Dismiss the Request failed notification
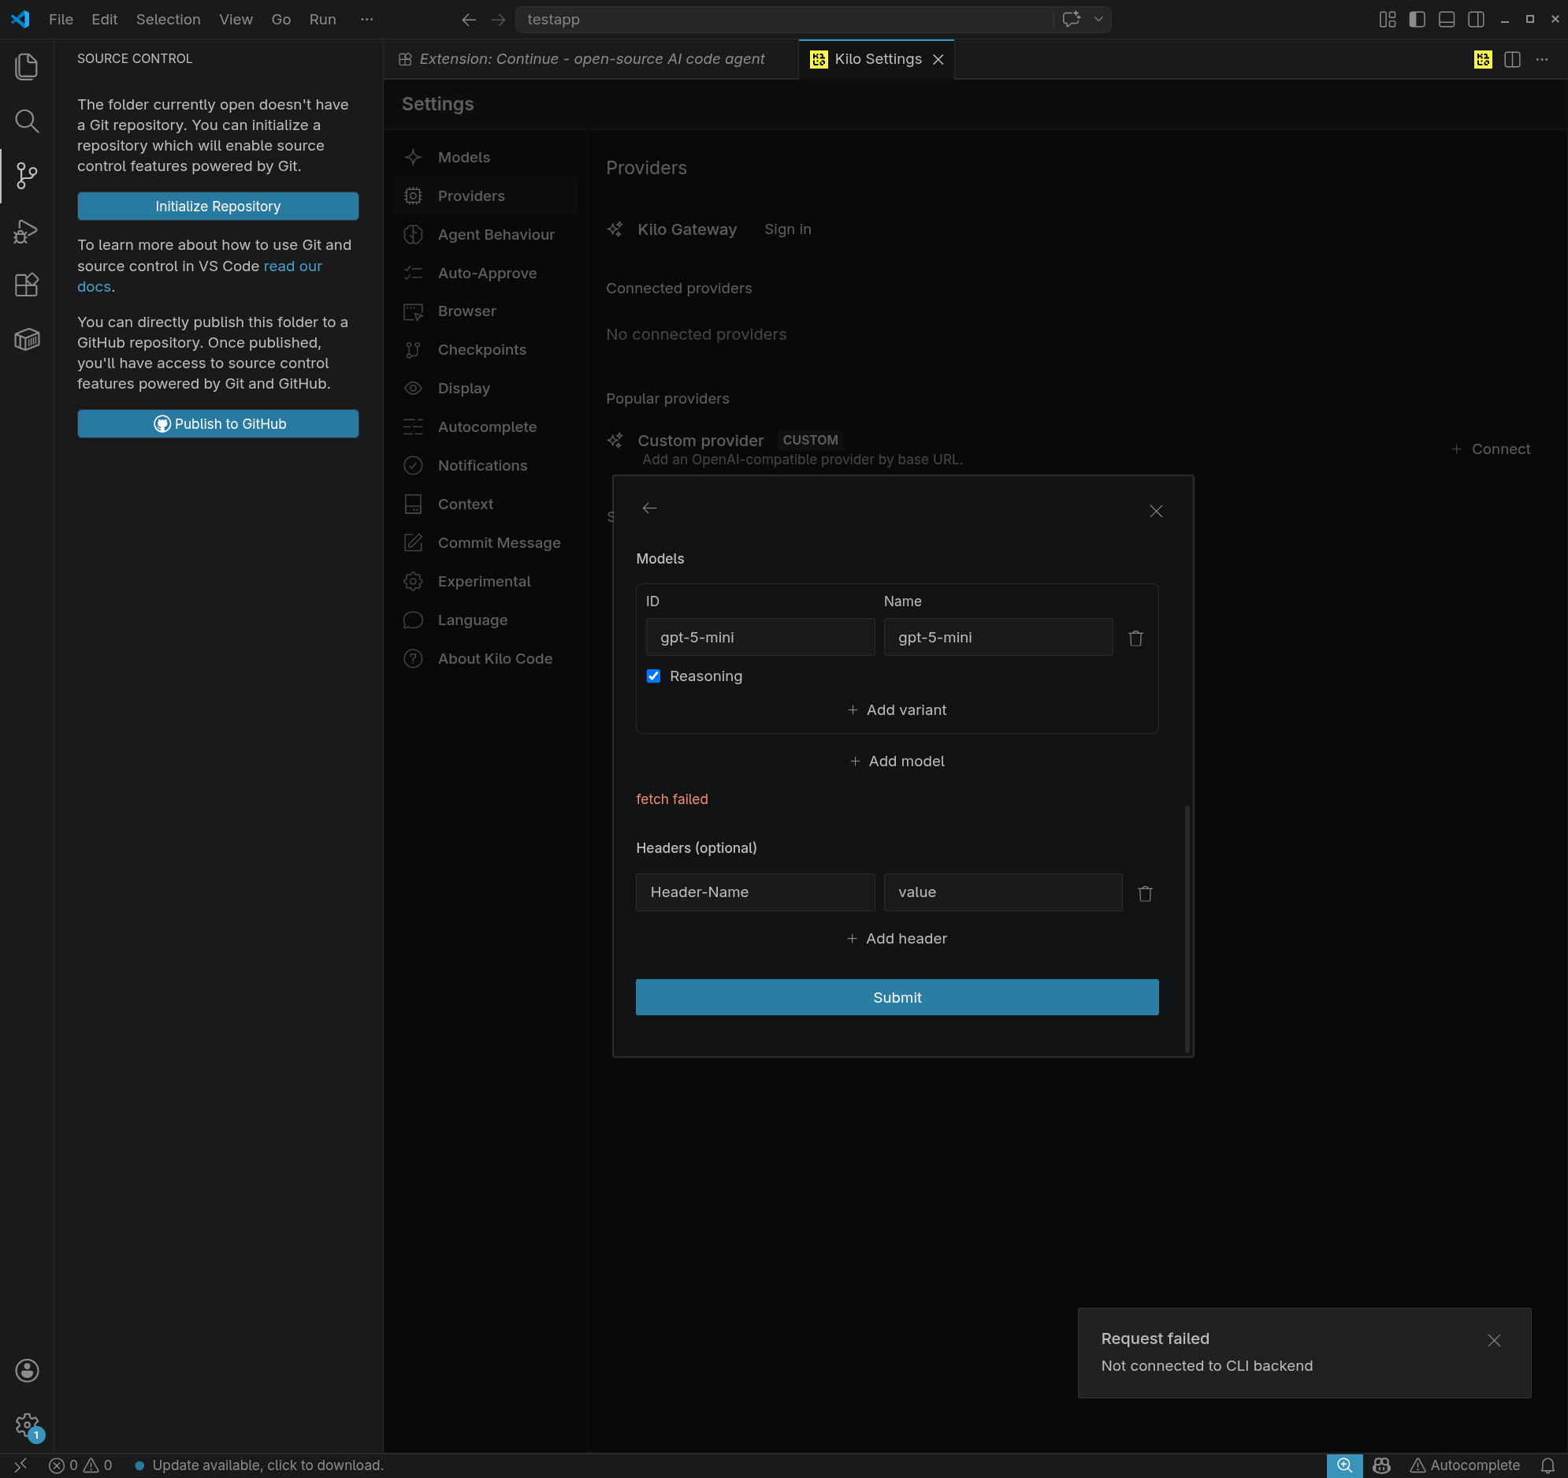The width and height of the screenshot is (1568, 1478). (1494, 1340)
